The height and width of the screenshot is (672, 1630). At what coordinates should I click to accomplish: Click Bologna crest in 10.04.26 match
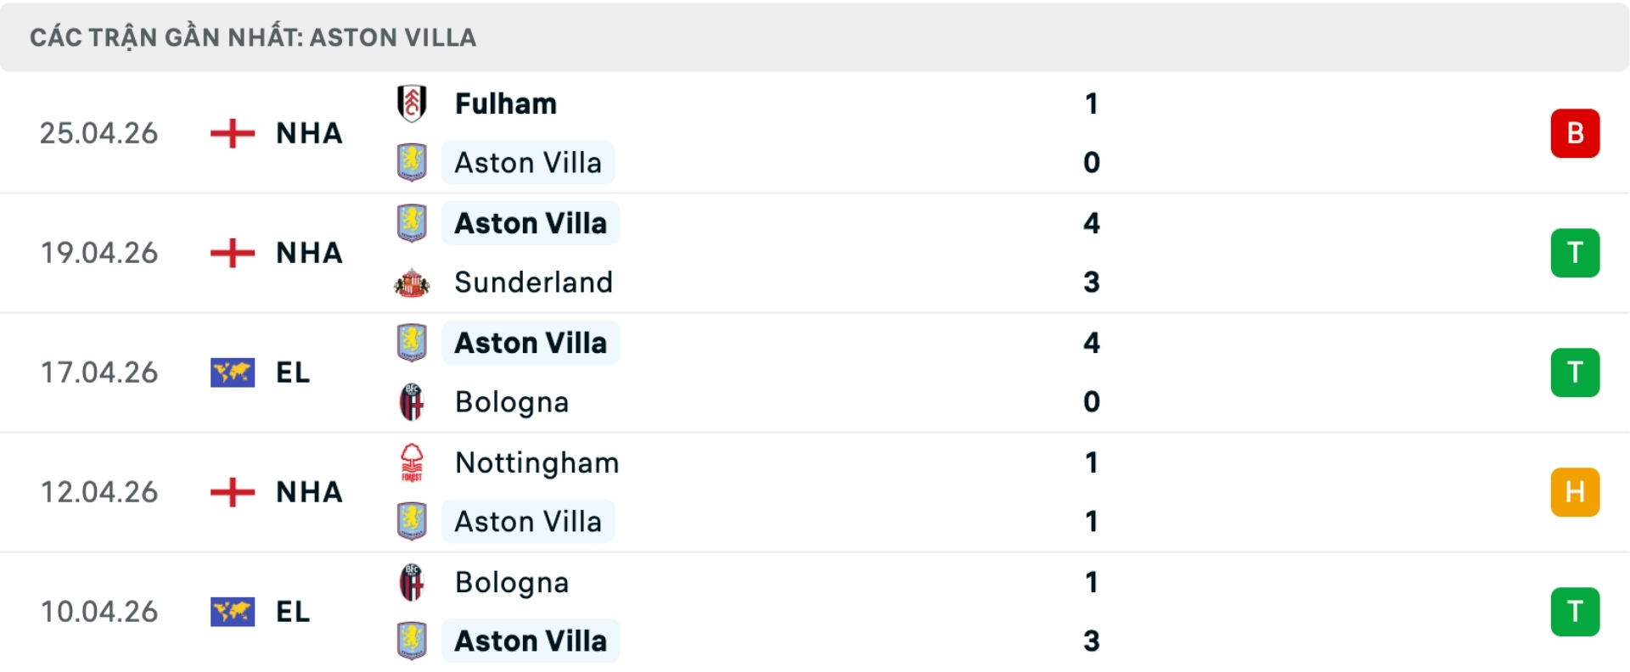[x=412, y=582]
